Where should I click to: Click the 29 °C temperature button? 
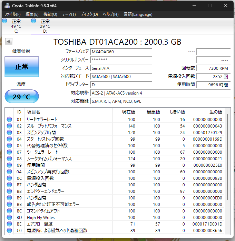(22, 97)
